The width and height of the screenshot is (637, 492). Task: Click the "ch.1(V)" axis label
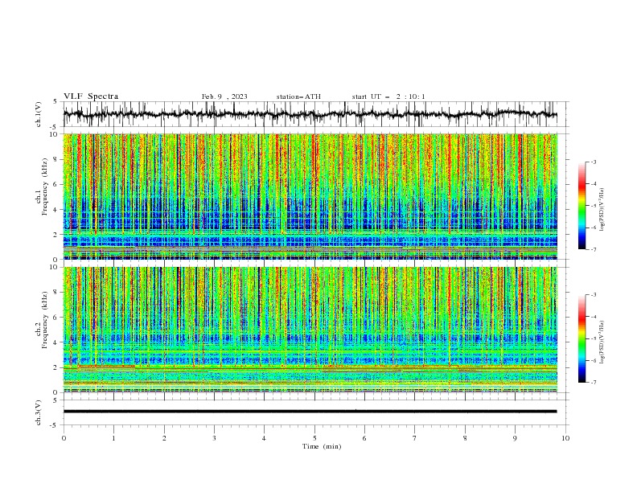click(x=39, y=114)
